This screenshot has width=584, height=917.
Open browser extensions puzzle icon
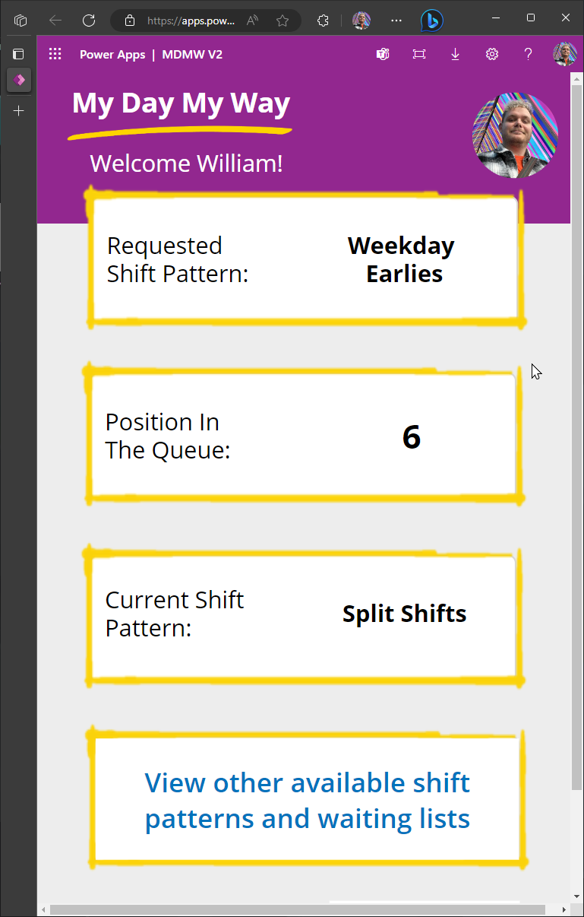click(323, 21)
